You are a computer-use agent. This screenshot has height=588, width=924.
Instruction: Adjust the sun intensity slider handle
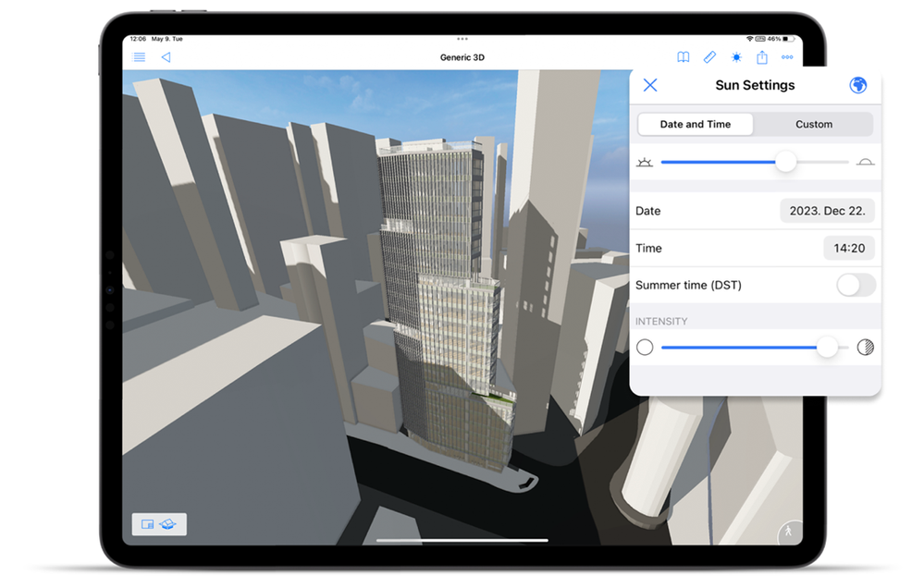pyautogui.click(x=830, y=348)
